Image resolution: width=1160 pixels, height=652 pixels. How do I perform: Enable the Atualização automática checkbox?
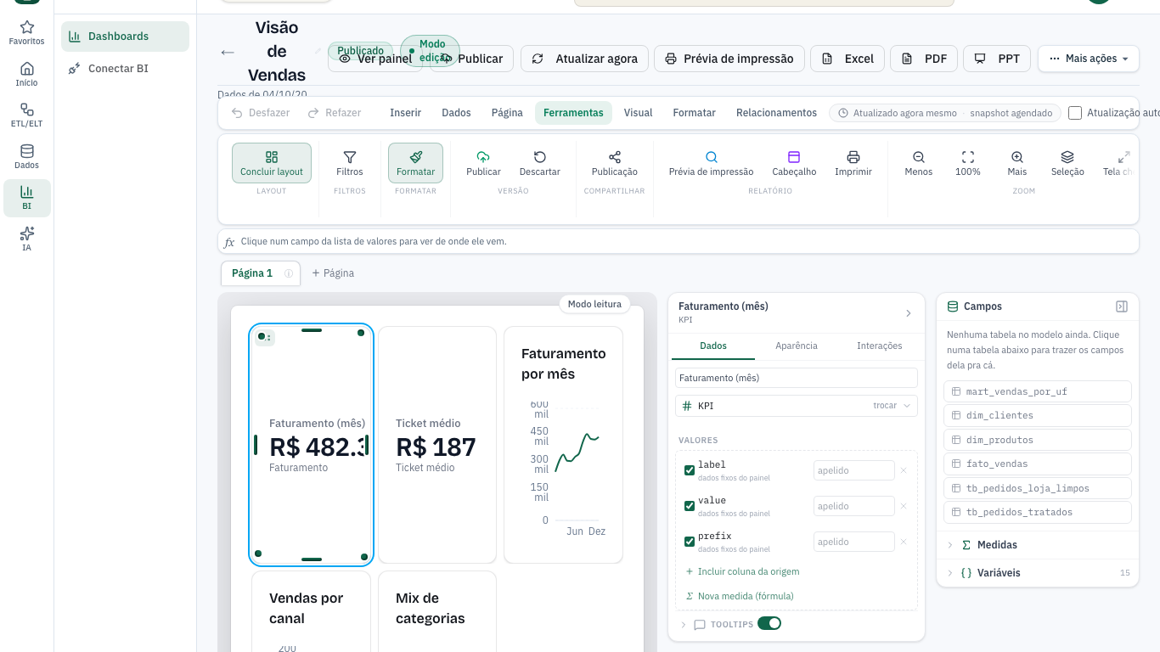(x=1075, y=113)
